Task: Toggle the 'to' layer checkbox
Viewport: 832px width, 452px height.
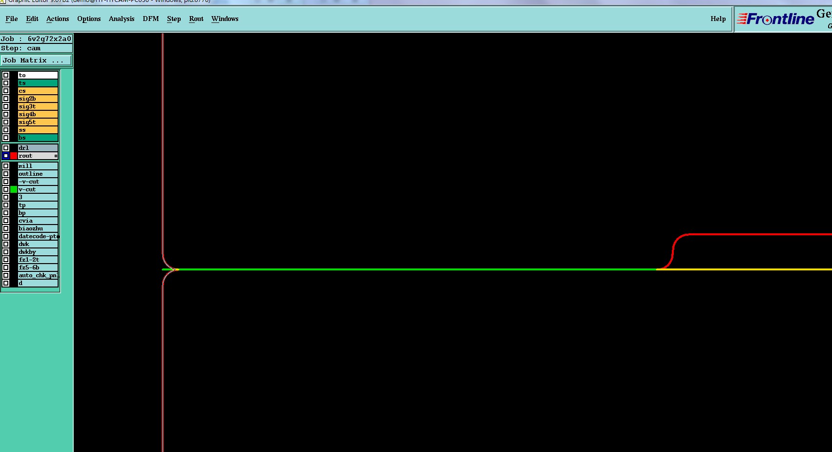Action: click(x=6, y=75)
